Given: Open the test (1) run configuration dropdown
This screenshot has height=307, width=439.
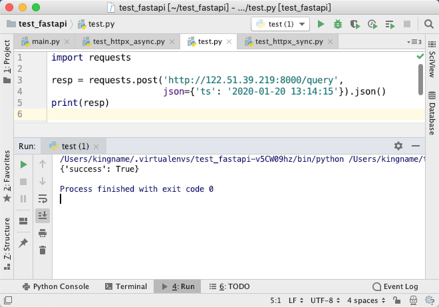Looking at the screenshot, I should click(x=281, y=24).
